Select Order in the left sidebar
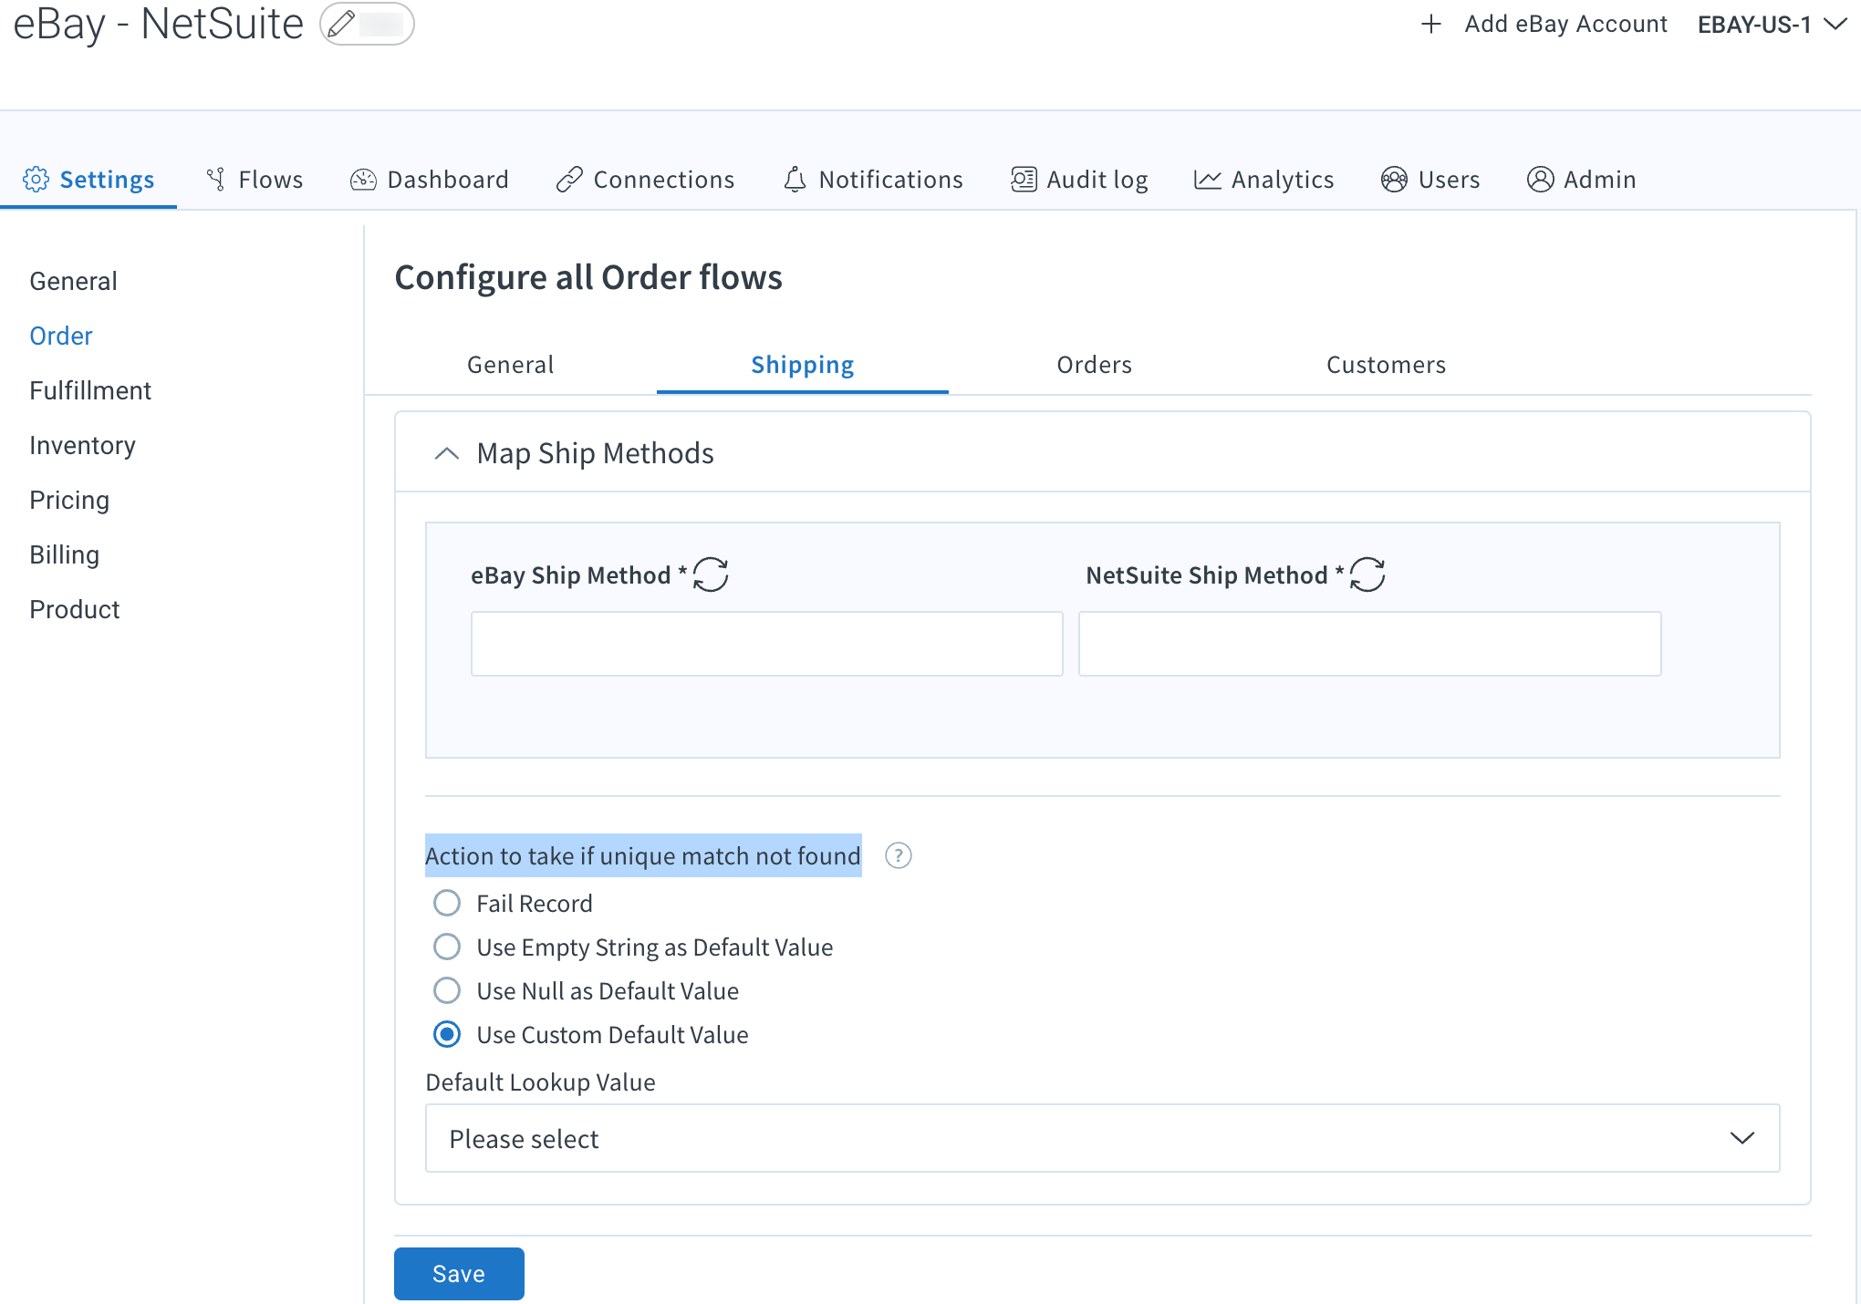Screen dimensions: 1861x1304 [61, 336]
